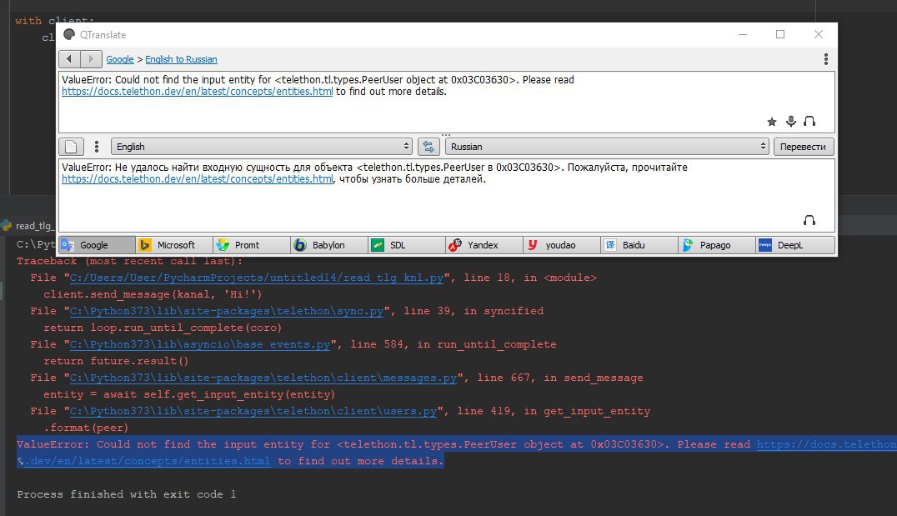Viewport: 897px width, 516px height.
Task: Click the '.format(peer)' traceback line
Action: [86, 428]
